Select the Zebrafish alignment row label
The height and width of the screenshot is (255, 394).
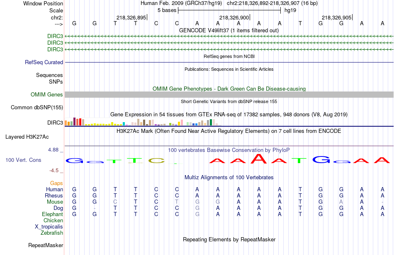pos(51,233)
